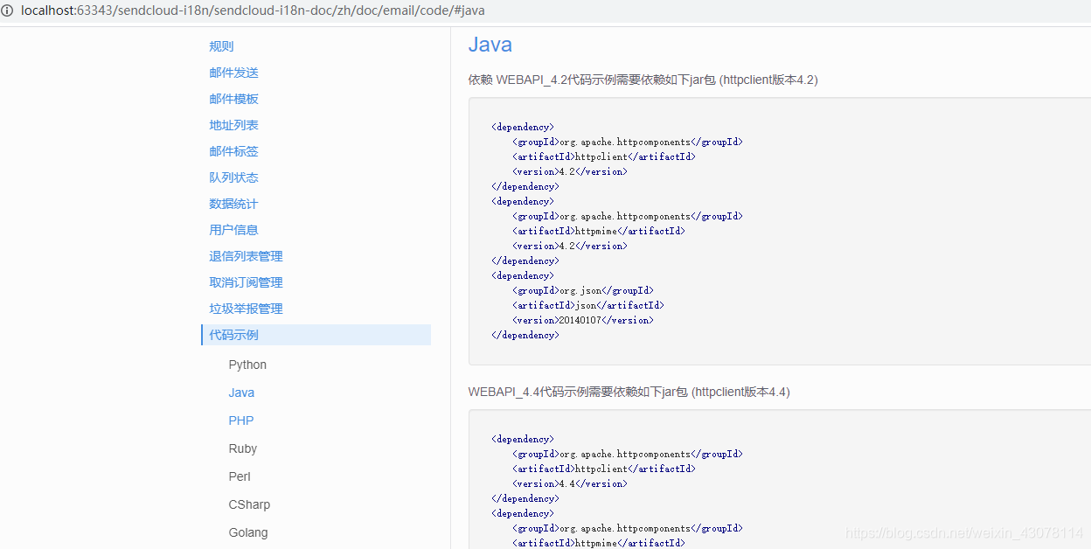Click the 20140107 version line in code
Image resolution: width=1091 pixels, height=549 pixels.
[583, 320]
